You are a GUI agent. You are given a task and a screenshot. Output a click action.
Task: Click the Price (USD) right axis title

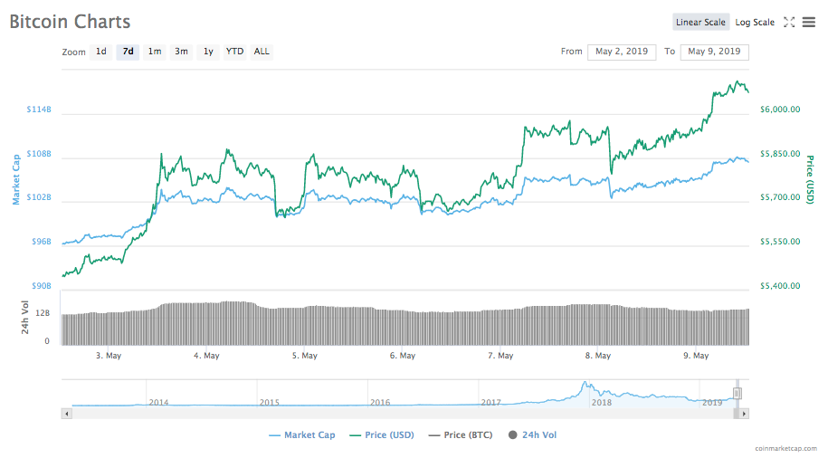pos(810,179)
